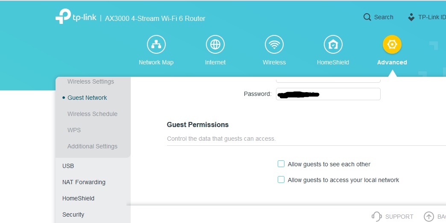Enable Allow guests to see each other
Viewport: 446px width, 223px height.
(281, 164)
